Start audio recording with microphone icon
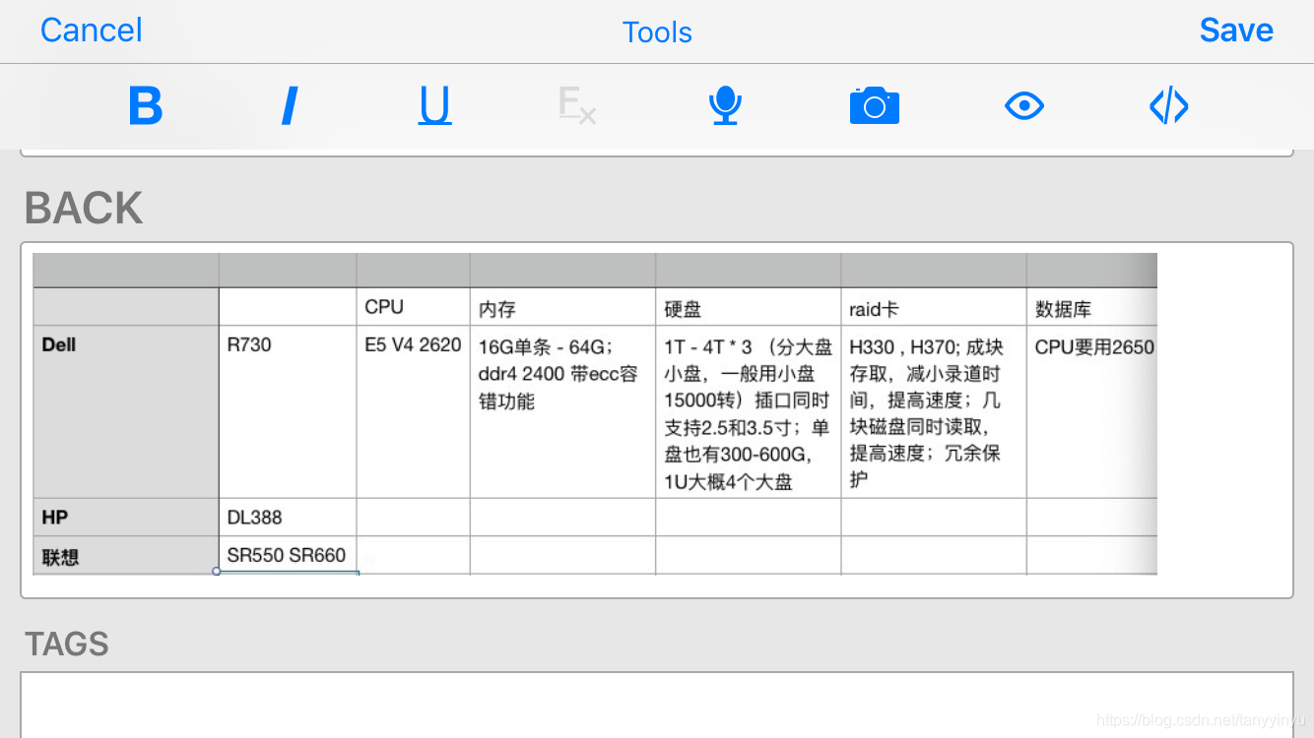This screenshot has height=738, width=1314. click(x=725, y=105)
